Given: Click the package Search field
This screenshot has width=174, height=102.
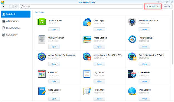Looking at the screenshot, I should (x=81, y=7).
